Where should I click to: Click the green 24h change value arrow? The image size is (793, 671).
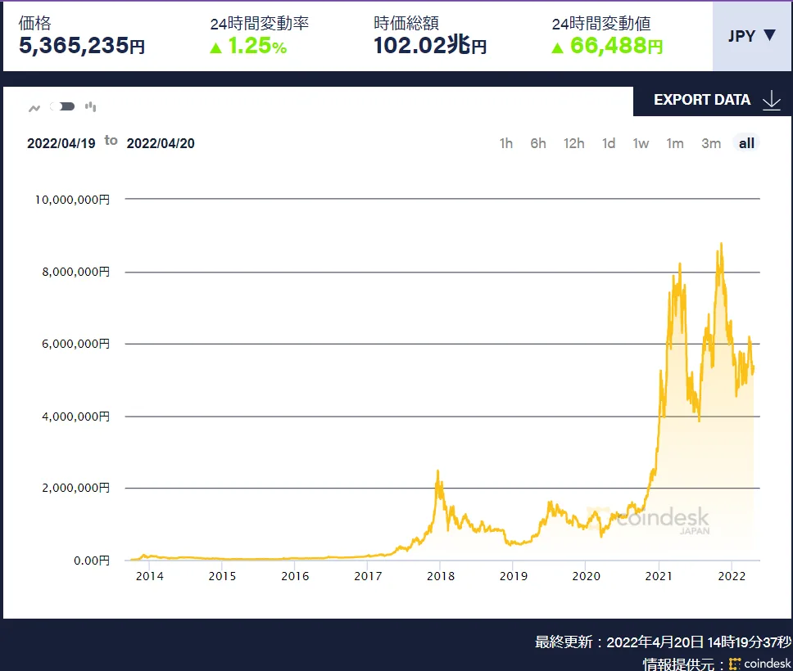point(558,48)
